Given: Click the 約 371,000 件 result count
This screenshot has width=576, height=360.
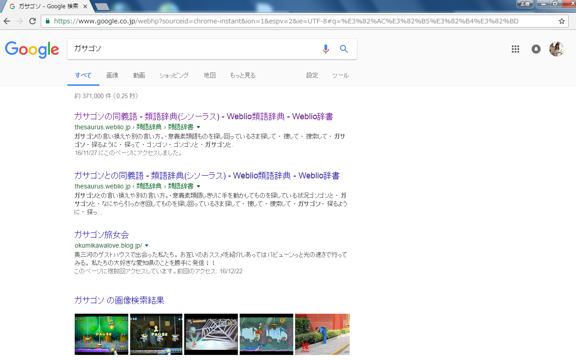Looking at the screenshot, I should coord(106,96).
